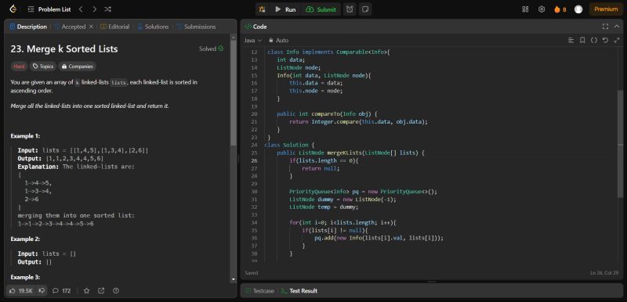This screenshot has height=302, width=627.
Task: Switch to the Editorial tab
Action: (x=114, y=27)
